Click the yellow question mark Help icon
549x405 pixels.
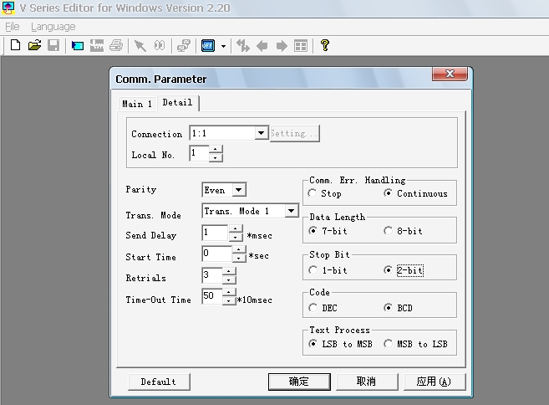[x=324, y=45]
